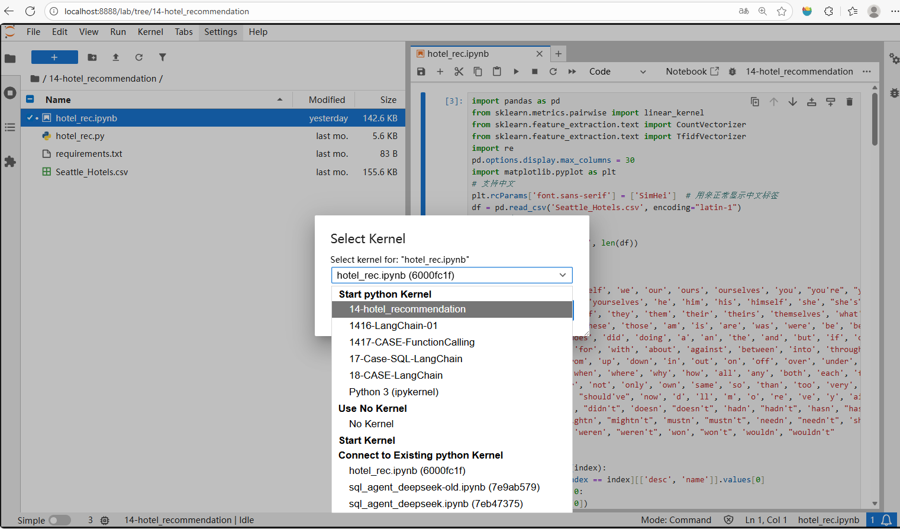
Task: Open notebook in Notebook interface
Action: point(692,72)
